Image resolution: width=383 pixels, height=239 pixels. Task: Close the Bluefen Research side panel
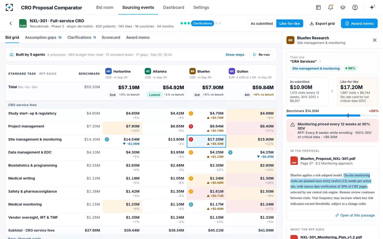coord(375,40)
